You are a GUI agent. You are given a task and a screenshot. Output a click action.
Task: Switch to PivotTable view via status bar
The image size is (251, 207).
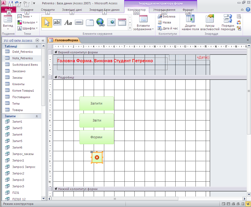click(233, 204)
